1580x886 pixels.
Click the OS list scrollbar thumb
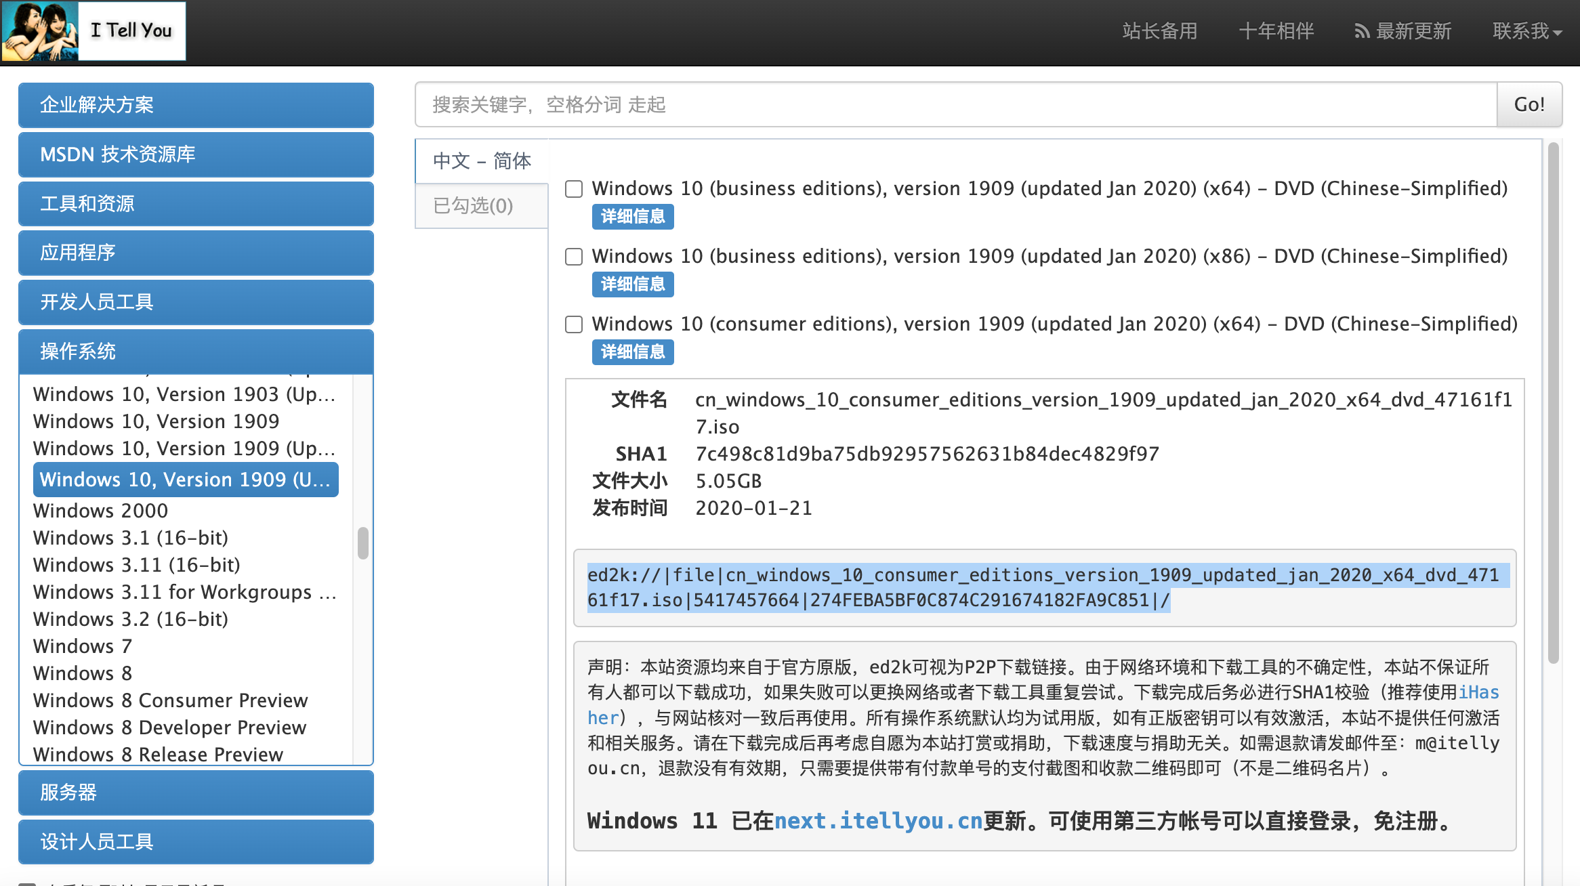pos(363,543)
